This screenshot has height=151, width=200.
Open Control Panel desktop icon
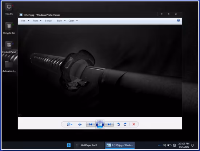(9, 47)
